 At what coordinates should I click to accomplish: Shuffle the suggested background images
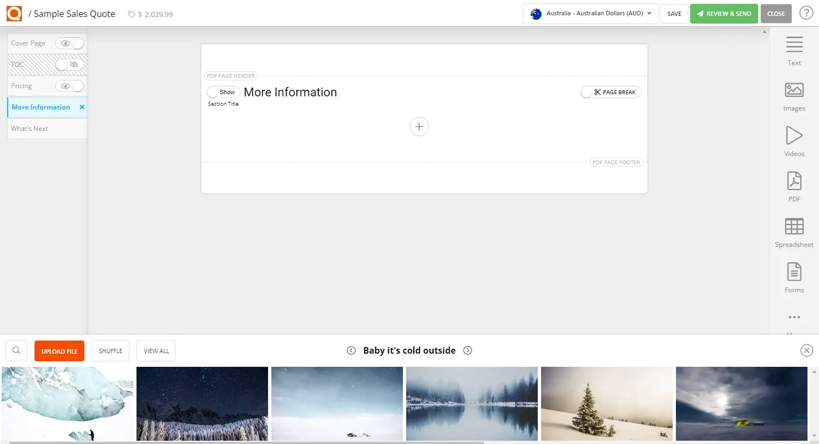tap(110, 350)
